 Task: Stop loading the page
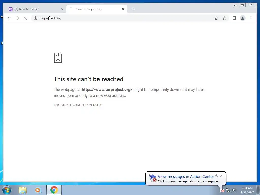pyautogui.click(x=25, y=18)
